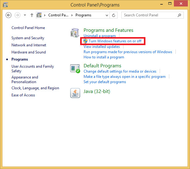The height and width of the screenshot is (169, 190).
Task: Click the Forward arrow navigation button
Action: [x=17, y=15]
